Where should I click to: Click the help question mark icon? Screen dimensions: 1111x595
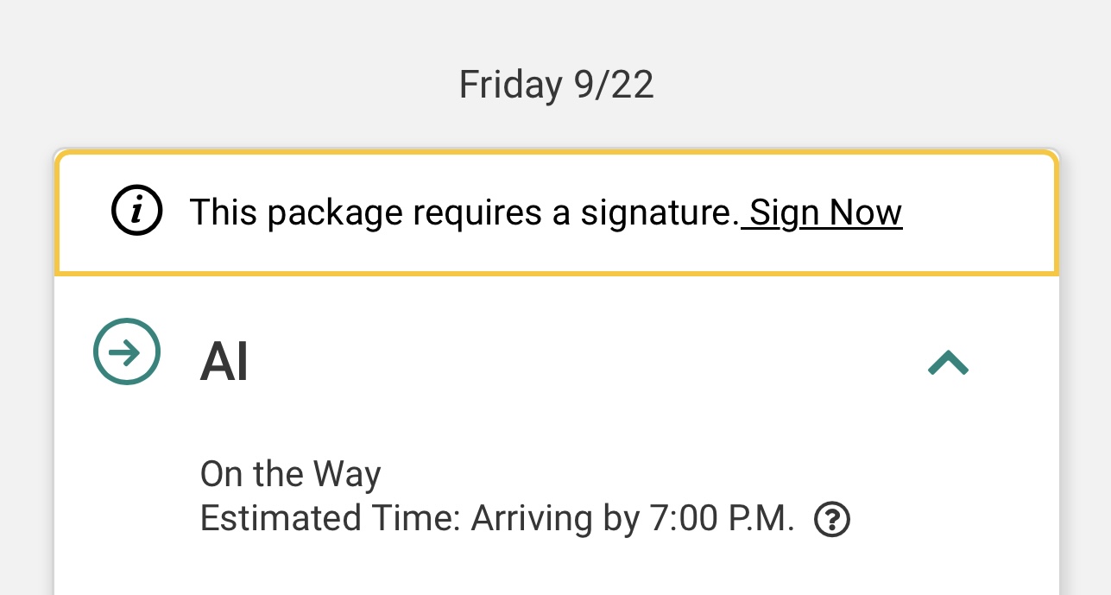point(832,520)
